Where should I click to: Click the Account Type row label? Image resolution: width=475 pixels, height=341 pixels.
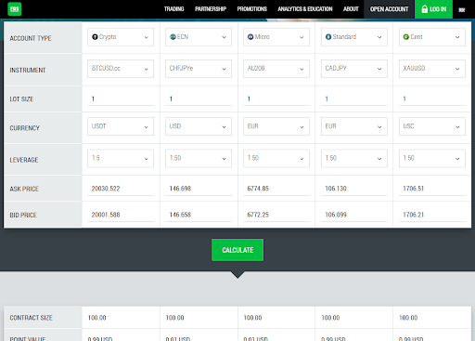tap(31, 38)
